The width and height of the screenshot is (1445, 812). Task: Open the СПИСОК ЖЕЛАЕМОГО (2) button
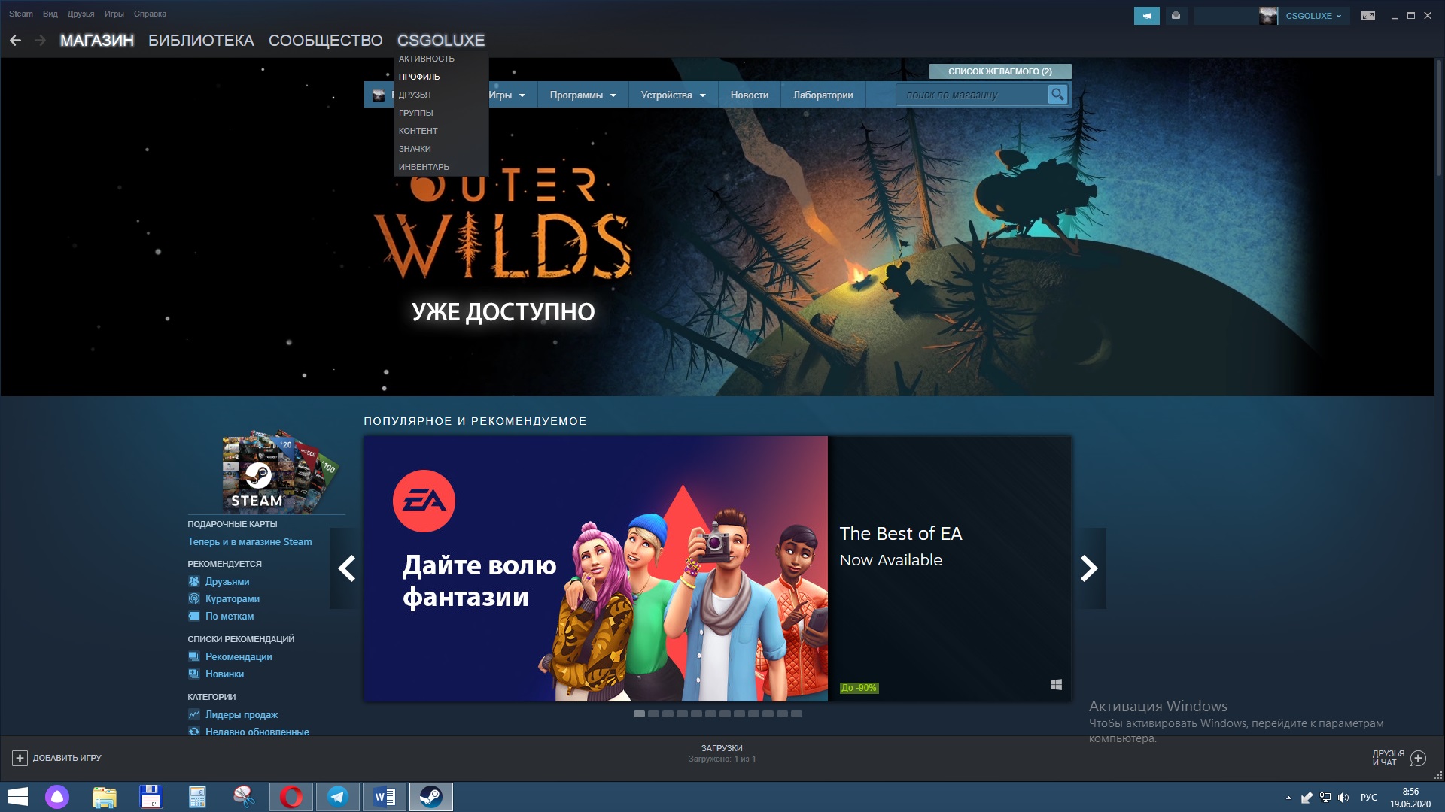pos(1000,71)
